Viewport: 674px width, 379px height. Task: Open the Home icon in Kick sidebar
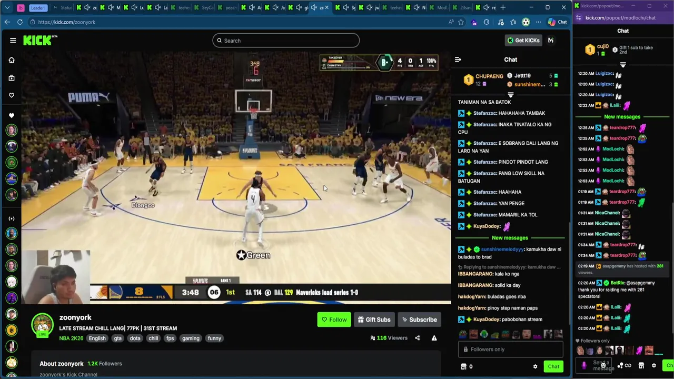(x=12, y=60)
